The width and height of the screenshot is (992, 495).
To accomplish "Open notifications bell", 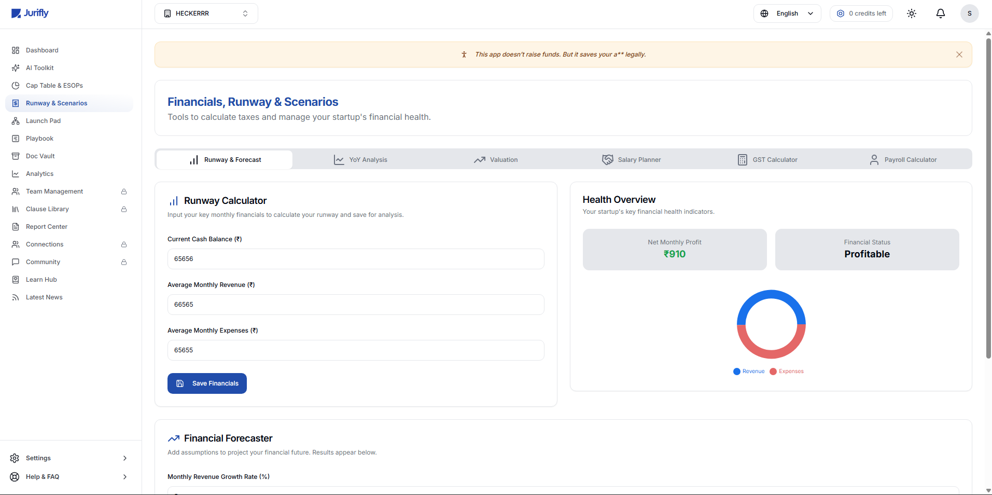I will click(x=940, y=13).
